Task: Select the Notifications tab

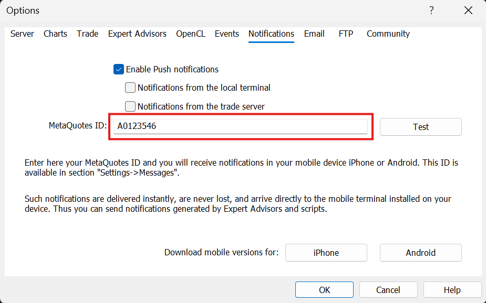Action: pyautogui.click(x=271, y=34)
